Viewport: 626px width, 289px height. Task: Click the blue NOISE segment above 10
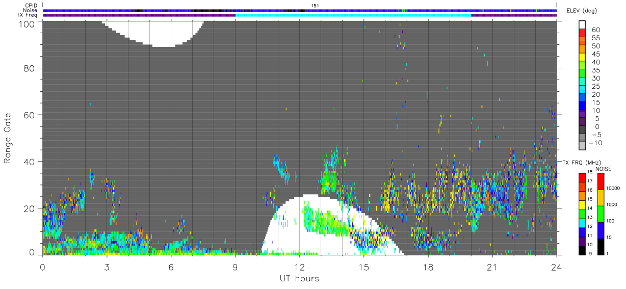(x=601, y=230)
